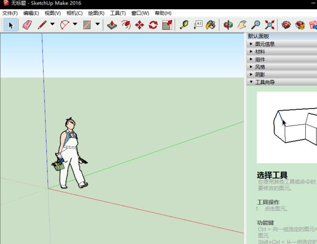Expand the 材料 panel

260,52
